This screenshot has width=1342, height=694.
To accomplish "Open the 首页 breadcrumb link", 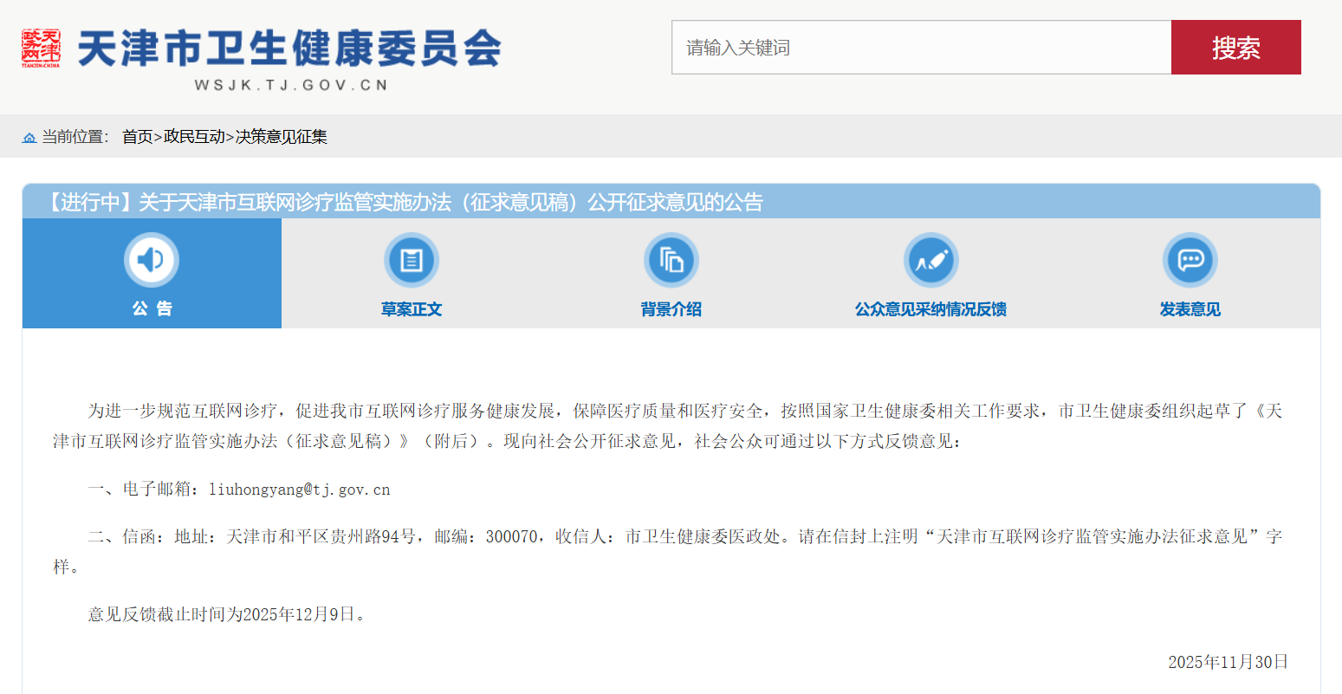I will coord(137,136).
